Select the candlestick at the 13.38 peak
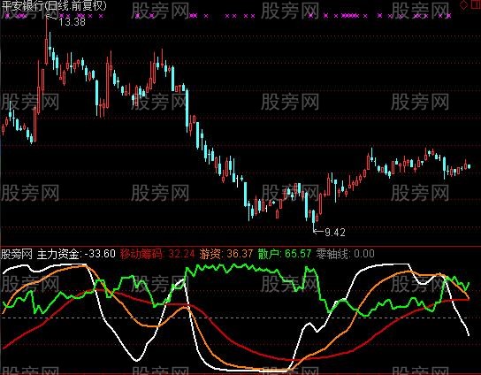Screen dimensions: 481x375 pos(47,40)
